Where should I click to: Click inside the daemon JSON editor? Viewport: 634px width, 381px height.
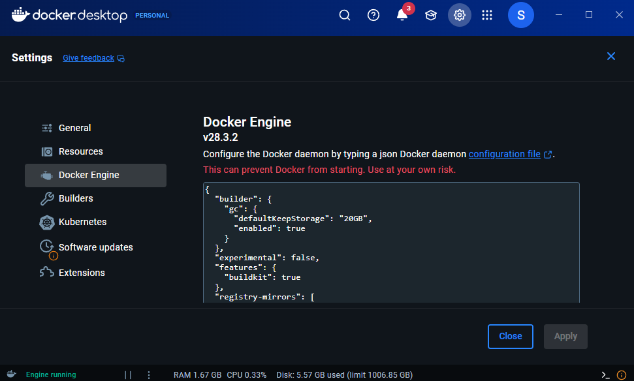[391, 243]
